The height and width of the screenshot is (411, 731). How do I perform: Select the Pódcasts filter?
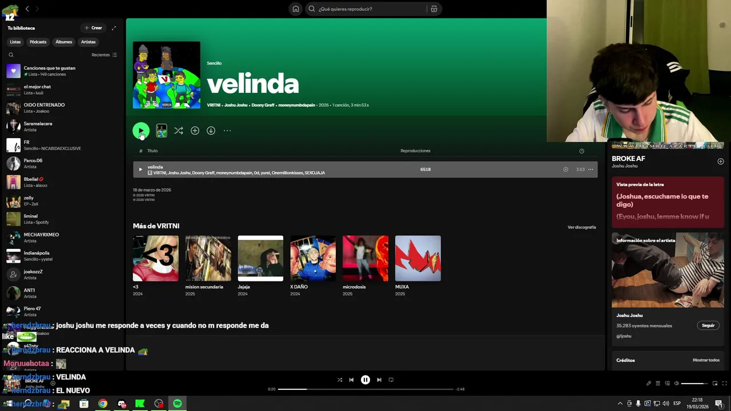[x=38, y=42]
